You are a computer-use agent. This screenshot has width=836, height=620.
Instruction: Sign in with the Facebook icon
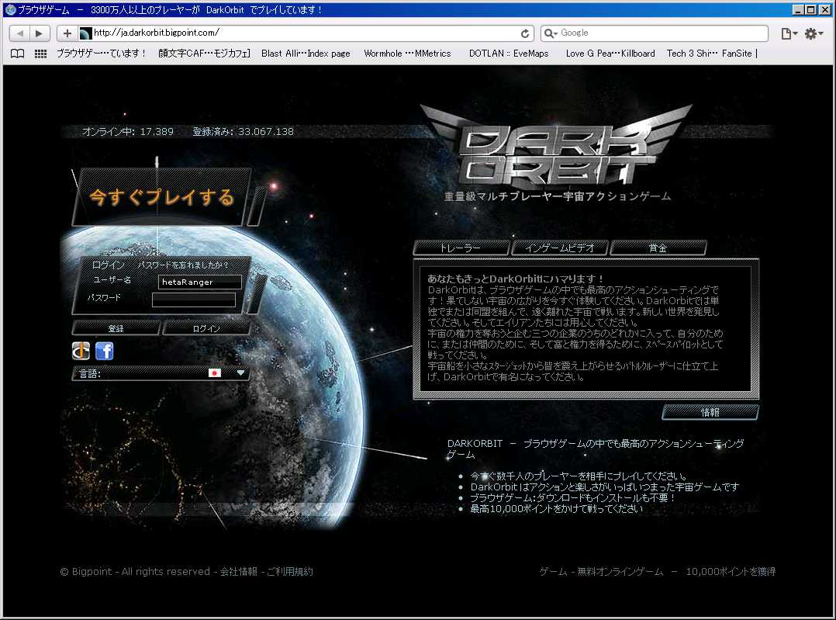105,351
